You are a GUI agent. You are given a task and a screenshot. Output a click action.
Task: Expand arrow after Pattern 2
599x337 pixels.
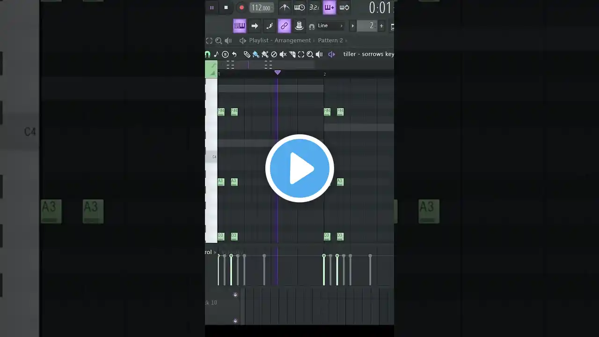pyautogui.click(x=347, y=41)
